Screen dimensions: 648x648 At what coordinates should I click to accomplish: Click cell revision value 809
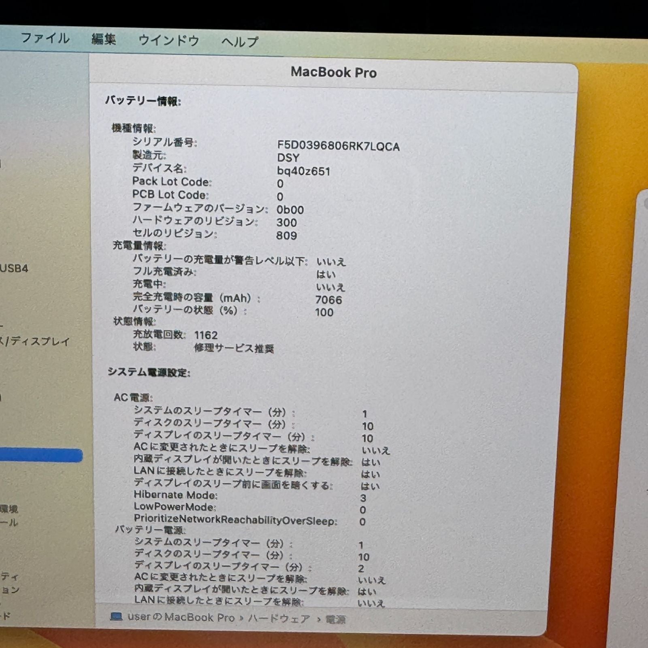(x=286, y=235)
